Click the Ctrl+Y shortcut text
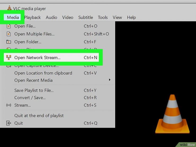Viewport: 196px width, 147px height. [90, 90]
